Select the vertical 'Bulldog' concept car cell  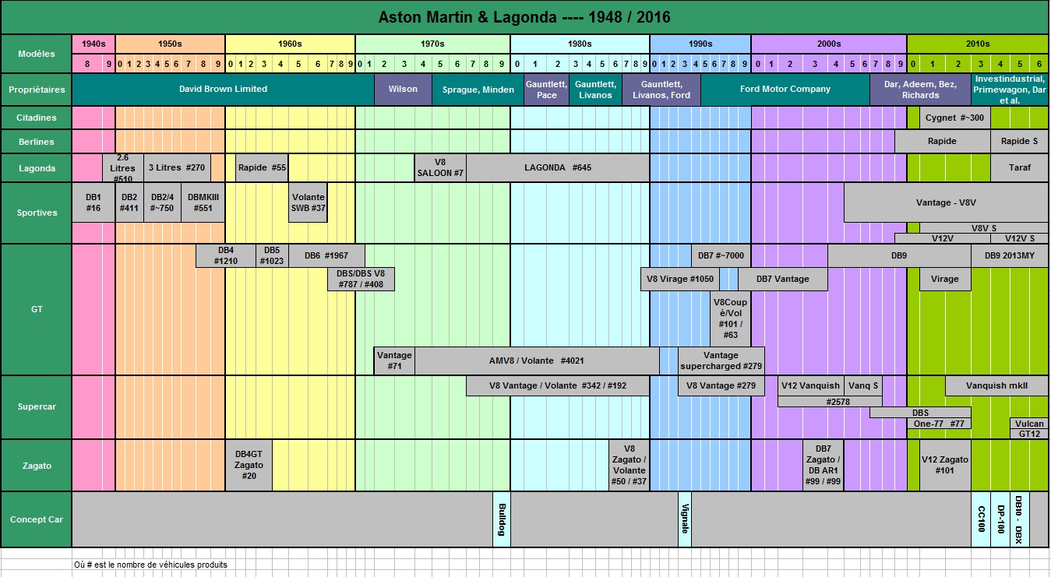tap(502, 519)
